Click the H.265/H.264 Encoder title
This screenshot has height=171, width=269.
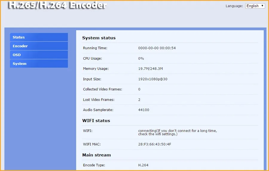[57, 5]
